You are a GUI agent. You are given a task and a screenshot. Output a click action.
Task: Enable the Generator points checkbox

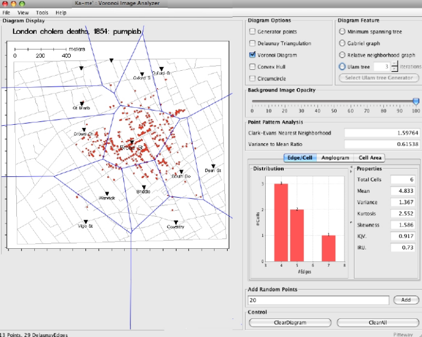point(252,32)
